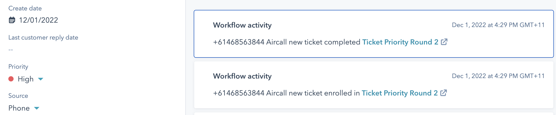Image resolution: width=556 pixels, height=115 pixels.
Task: Click the timestamp on the completed activity card
Action: pos(498,25)
